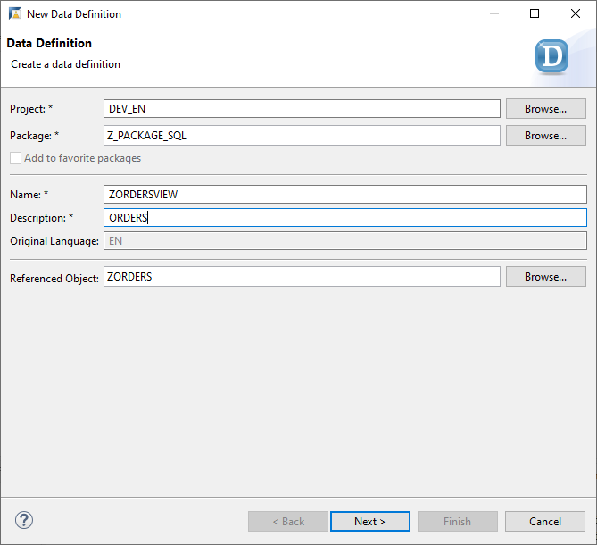Viewport: 597px width, 545px height.
Task: Click the 'Original Language:' label
Action: pos(54,241)
